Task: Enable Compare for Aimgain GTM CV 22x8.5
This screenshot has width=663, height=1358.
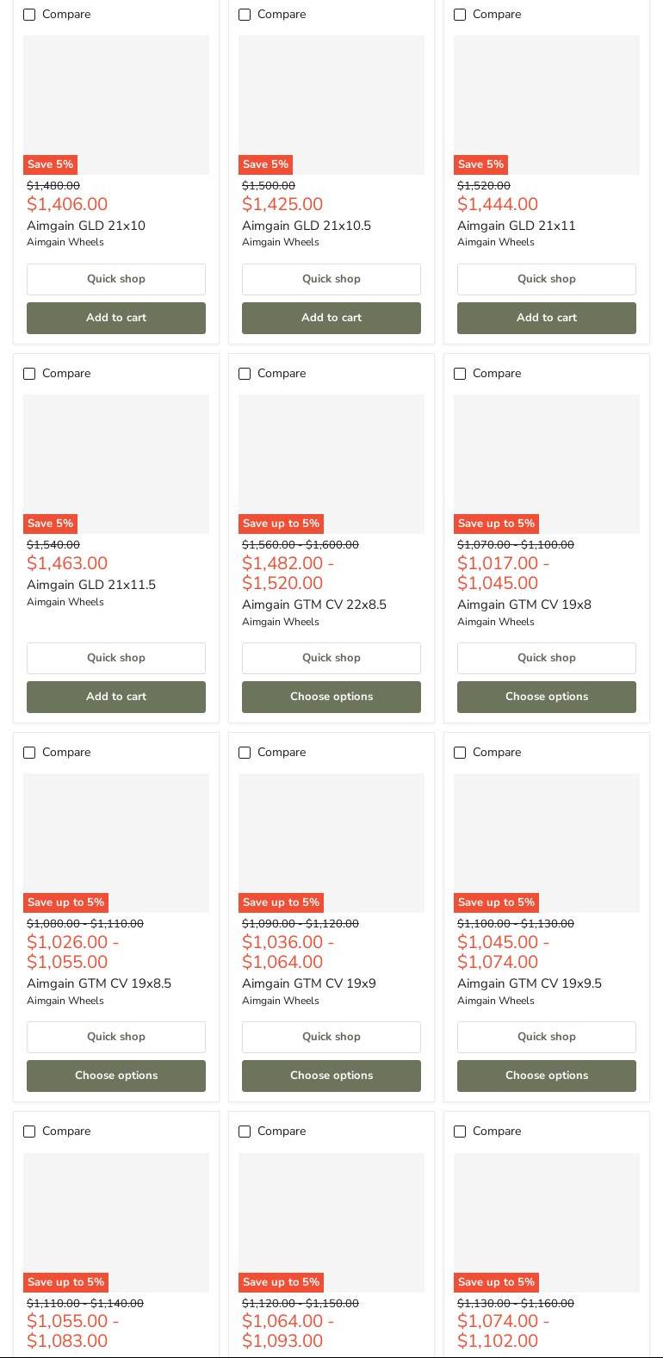Action: [x=245, y=374]
